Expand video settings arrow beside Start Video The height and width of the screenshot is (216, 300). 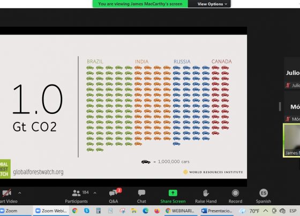(x=19, y=193)
